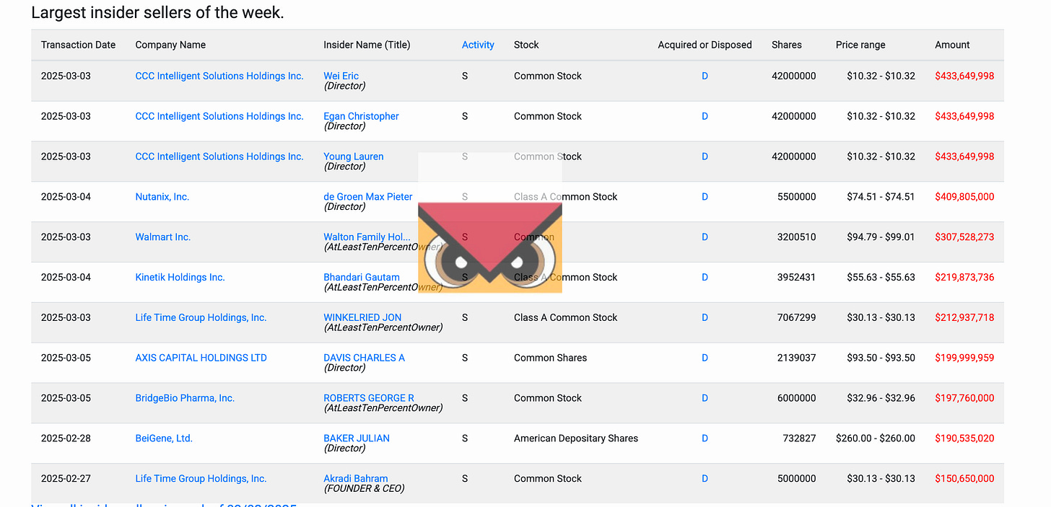This screenshot has width=1051, height=507.
Task: Click the D link in Nutanix row
Action: 705,197
